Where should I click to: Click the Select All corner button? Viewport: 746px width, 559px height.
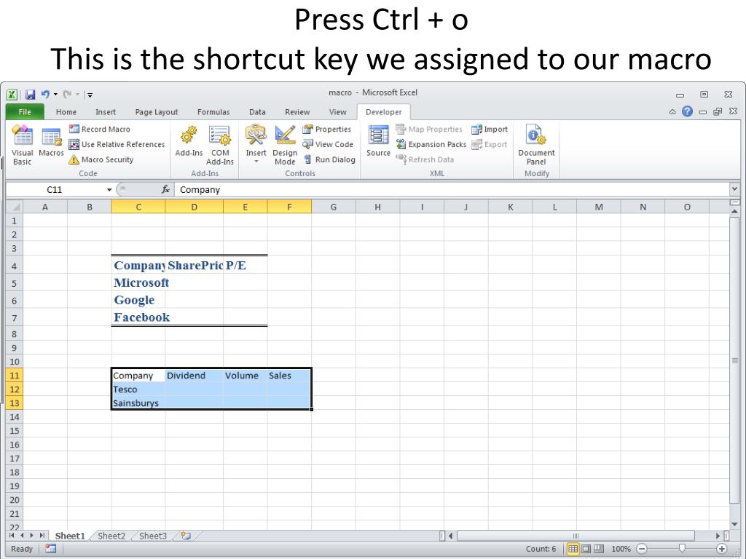(15, 207)
